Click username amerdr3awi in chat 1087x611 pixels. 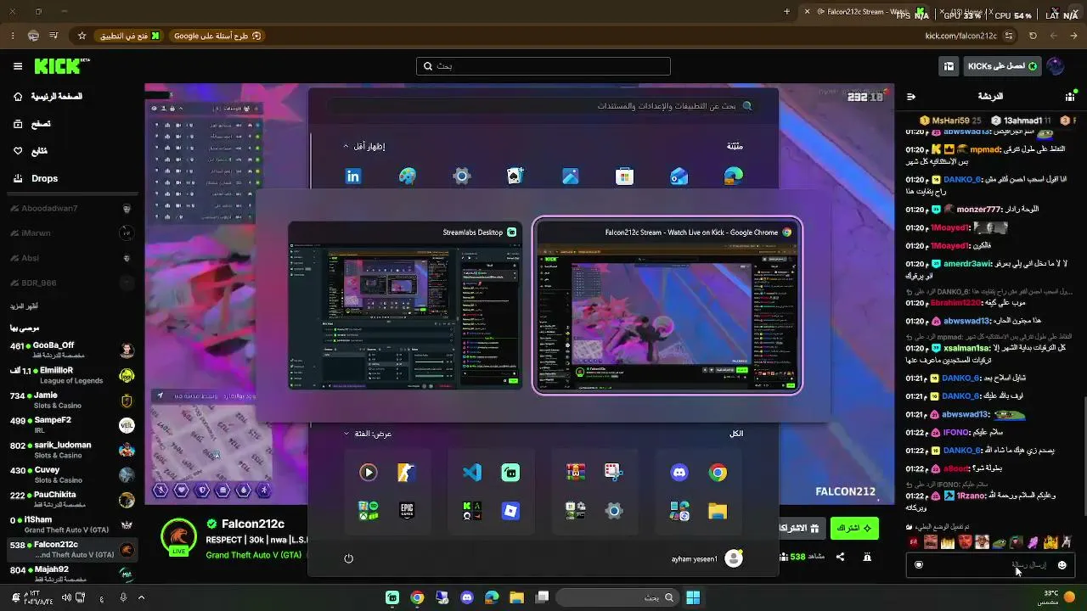(x=967, y=264)
